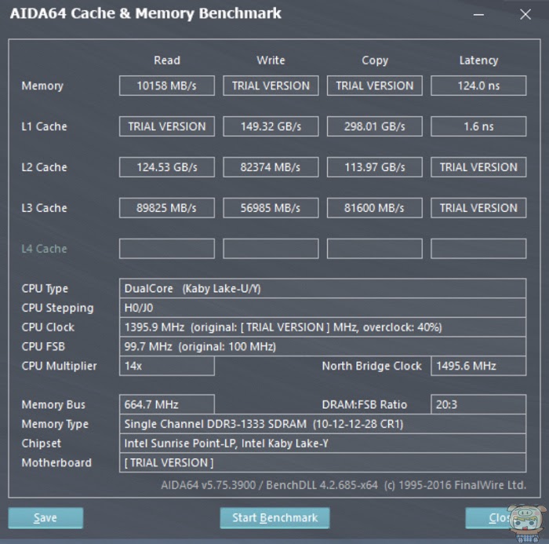Screen dimensions: 549x544
Task: Select the CPU Stepping value H0/J0
Action: [x=322, y=308]
